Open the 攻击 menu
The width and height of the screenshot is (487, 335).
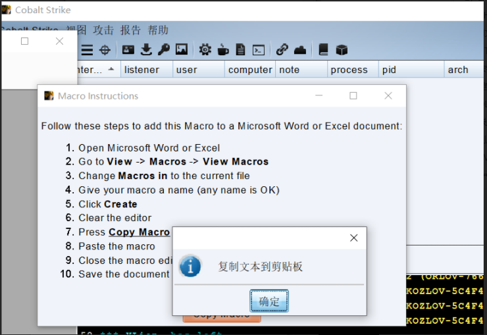pos(103,30)
